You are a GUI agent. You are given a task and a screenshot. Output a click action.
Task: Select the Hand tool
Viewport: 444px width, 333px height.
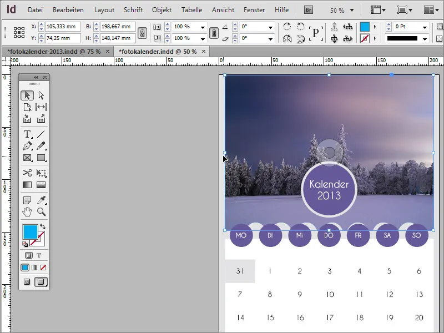(27, 212)
